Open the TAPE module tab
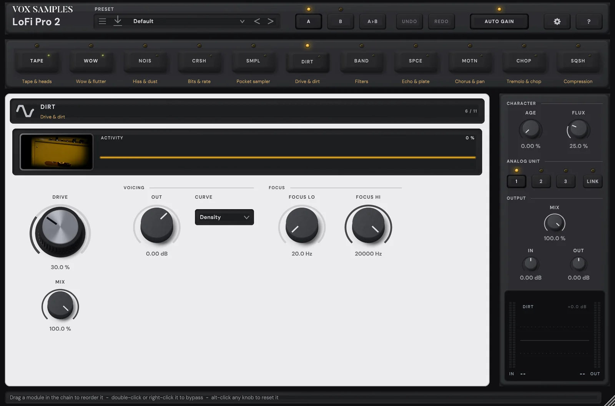 pyautogui.click(x=37, y=62)
